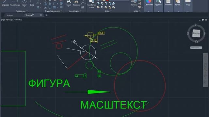Select the green ФИГУРА text object
The height and width of the screenshot is (117, 209).
49,84
